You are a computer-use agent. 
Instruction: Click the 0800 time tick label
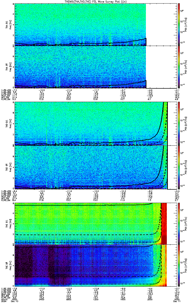(x=68, y=299)
